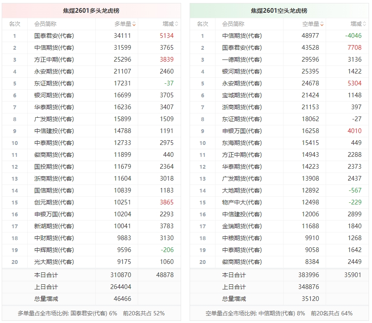This screenshot has height=323, width=372.
Task: Select 中信期货(代客) in short table
Action: point(242,36)
